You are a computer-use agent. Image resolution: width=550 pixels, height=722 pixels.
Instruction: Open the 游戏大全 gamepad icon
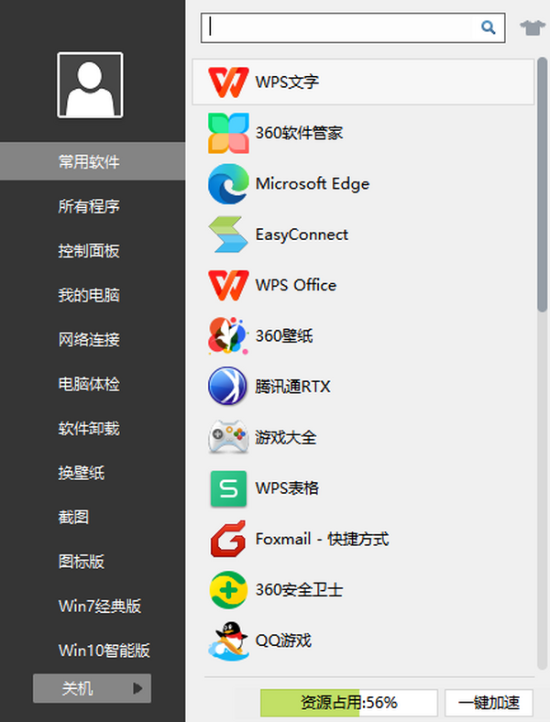tap(228, 436)
